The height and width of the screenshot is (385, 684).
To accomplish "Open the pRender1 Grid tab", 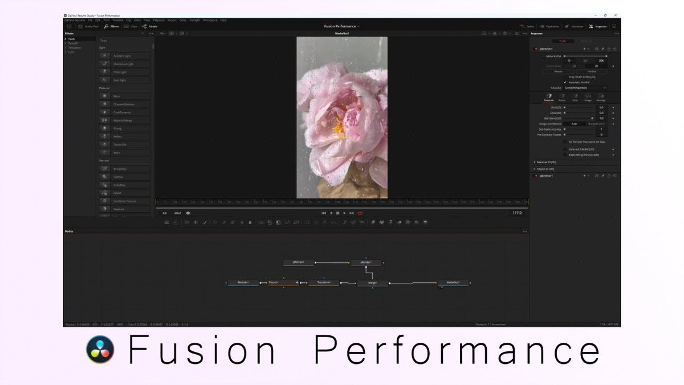I will 575,98.
